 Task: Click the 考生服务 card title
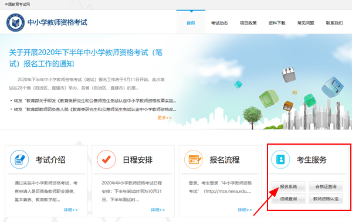[x=312, y=160]
